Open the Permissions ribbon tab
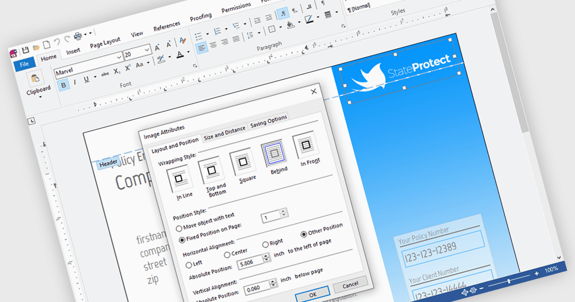The image size is (575, 302). click(236, 8)
